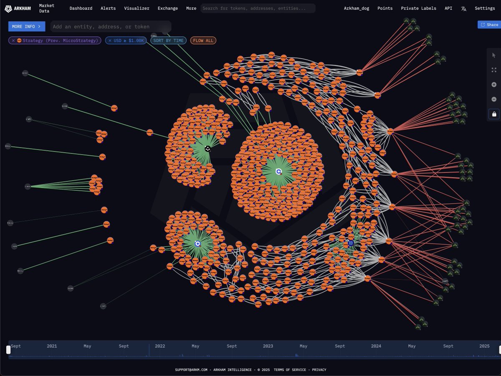Remove the USD ≥ $1.00K filter X

coord(110,40)
